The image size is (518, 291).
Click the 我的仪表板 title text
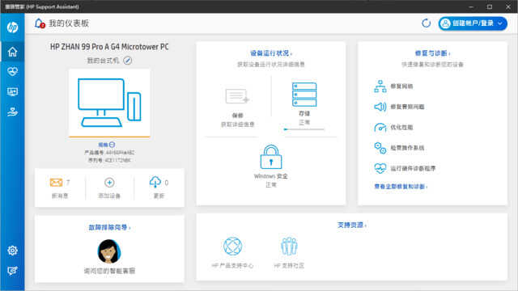(69, 23)
